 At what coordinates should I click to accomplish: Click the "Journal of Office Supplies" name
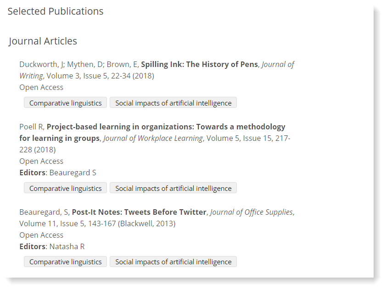coord(251,212)
